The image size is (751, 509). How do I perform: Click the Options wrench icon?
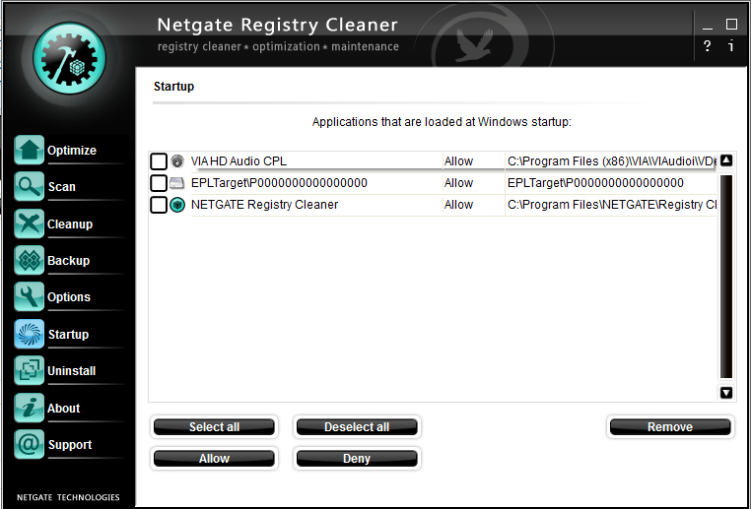click(x=29, y=296)
